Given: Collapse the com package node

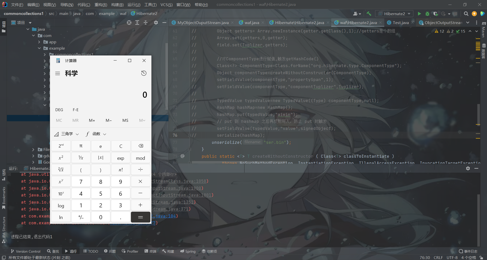Looking at the screenshot, I should [x=33, y=35].
